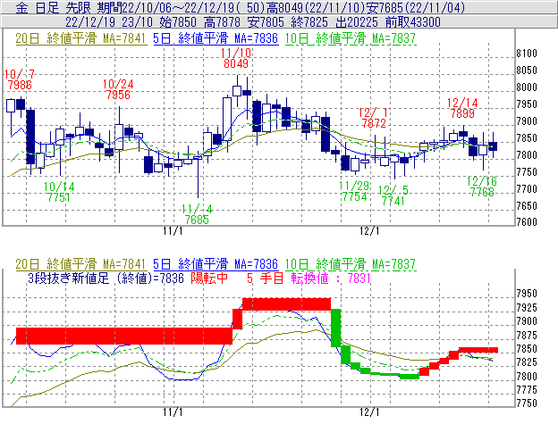Click the upper chart's 5日 終値平滑 MA=7836 legend
Viewport: 558px width, 424px height.
[x=216, y=38]
